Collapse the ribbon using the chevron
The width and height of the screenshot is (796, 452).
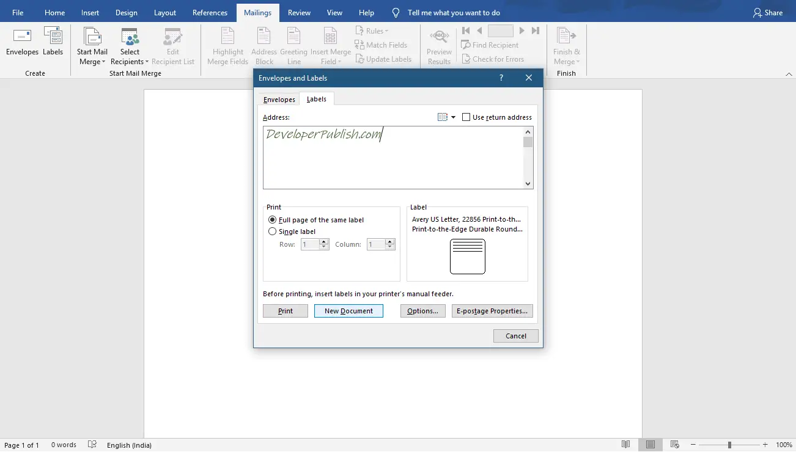[x=789, y=73]
